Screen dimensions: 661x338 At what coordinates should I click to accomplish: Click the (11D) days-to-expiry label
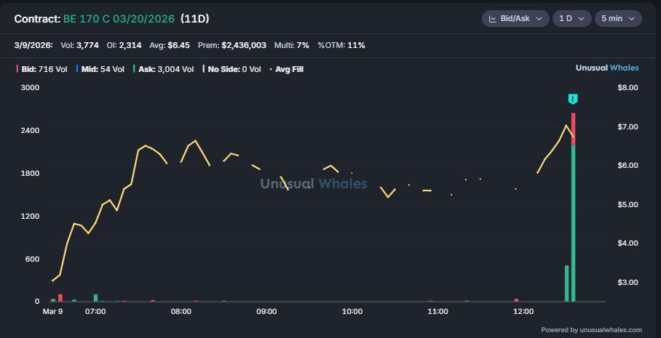(195, 19)
